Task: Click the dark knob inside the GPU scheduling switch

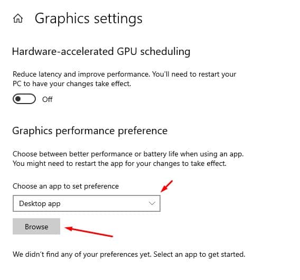Action: (18, 99)
